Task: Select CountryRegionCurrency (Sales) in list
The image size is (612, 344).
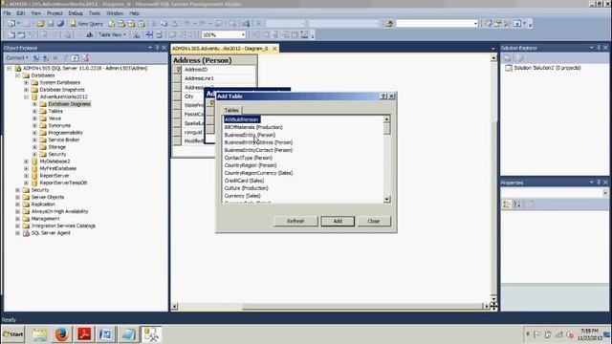Action: (x=258, y=173)
